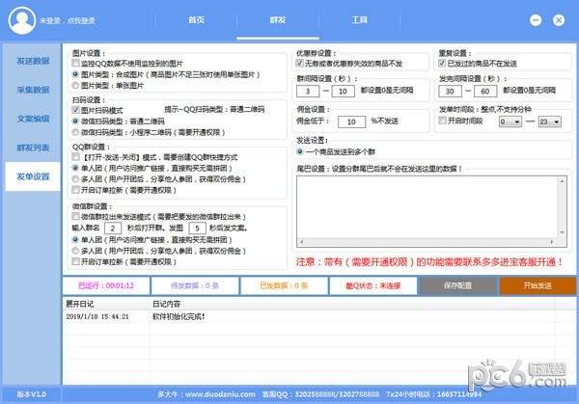Open 发送数据 in the sidebar
Screen dimensions: 579x404
coord(33,61)
